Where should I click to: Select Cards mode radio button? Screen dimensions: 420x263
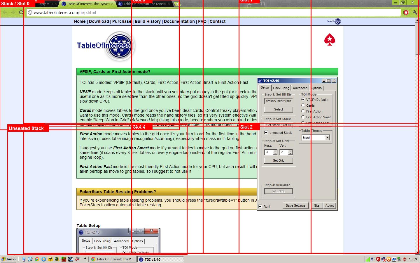click(x=303, y=105)
